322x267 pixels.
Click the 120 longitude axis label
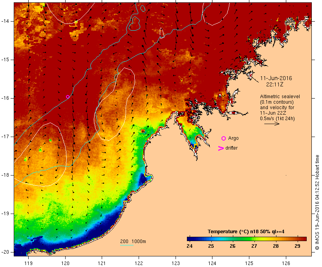(65, 263)
